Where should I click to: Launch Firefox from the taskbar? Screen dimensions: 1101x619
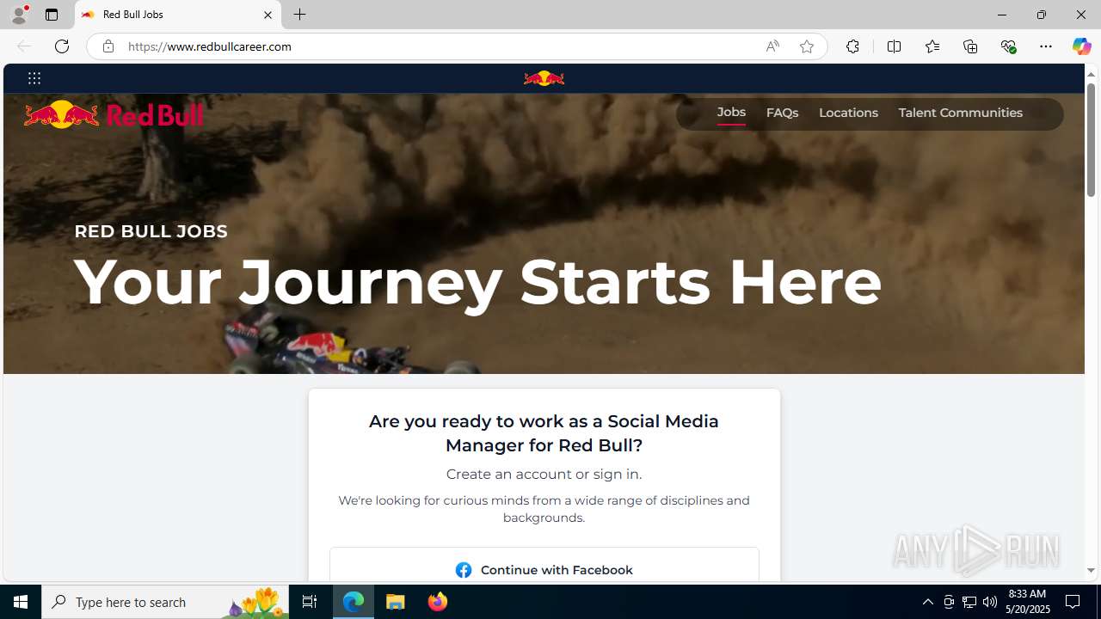click(x=438, y=602)
